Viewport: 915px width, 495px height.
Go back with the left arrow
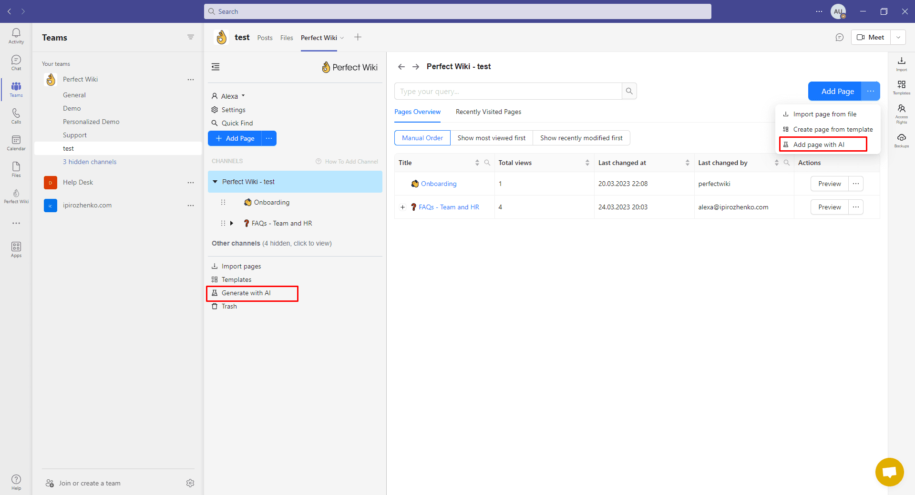coord(401,67)
